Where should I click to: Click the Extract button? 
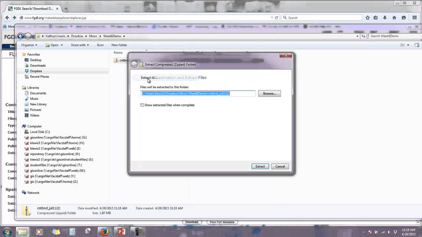point(260,167)
